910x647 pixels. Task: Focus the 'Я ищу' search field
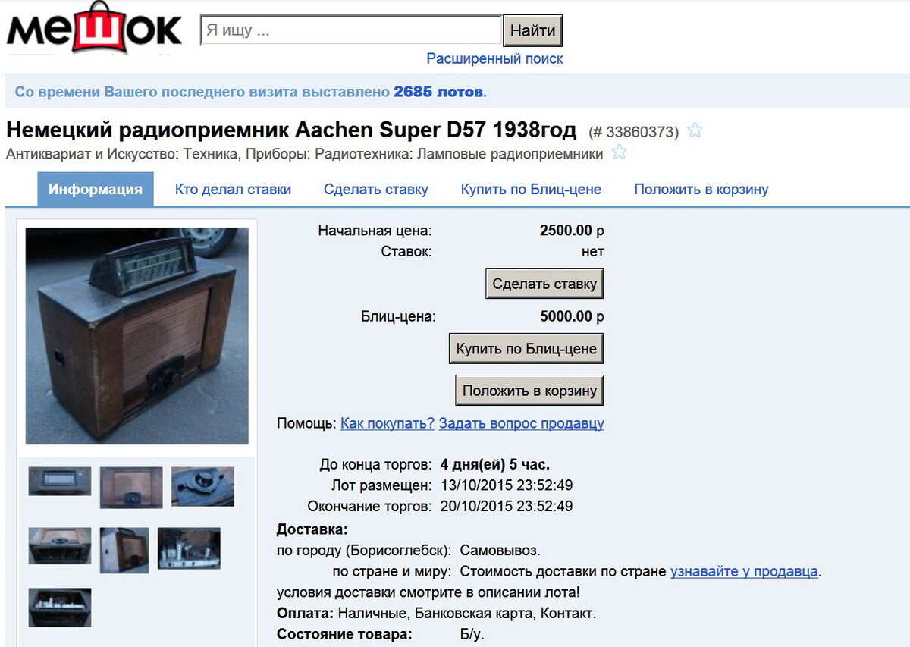(x=351, y=31)
